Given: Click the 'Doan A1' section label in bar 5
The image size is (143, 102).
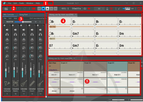Looking at the screenshot, I should [x=52, y=39].
